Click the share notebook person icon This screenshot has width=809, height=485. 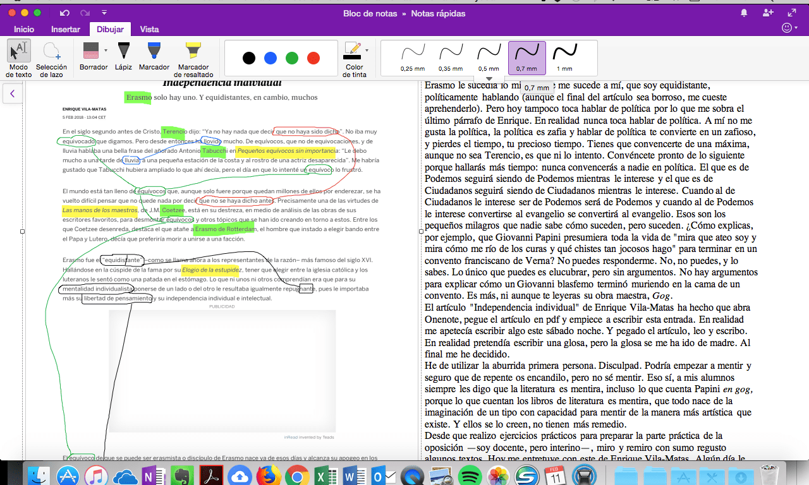click(768, 13)
